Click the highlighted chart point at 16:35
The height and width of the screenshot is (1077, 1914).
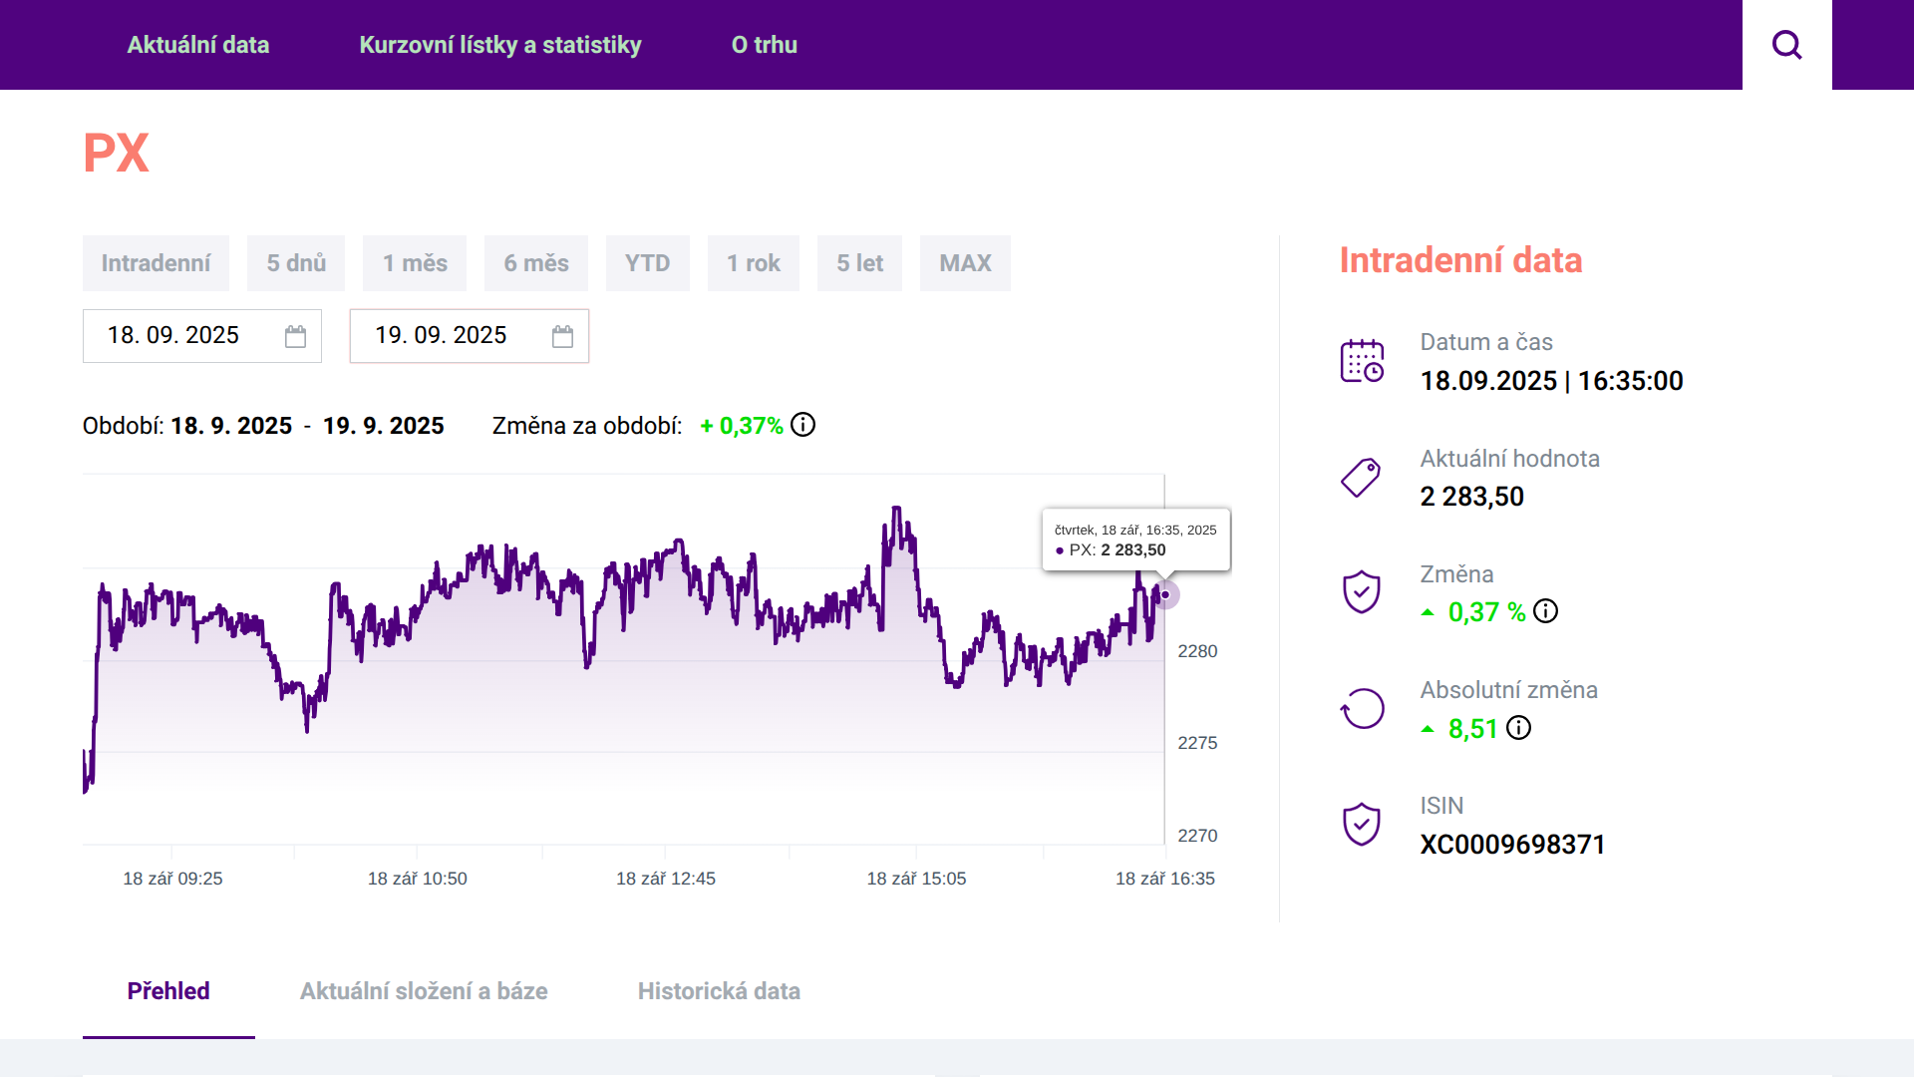pyautogui.click(x=1165, y=594)
